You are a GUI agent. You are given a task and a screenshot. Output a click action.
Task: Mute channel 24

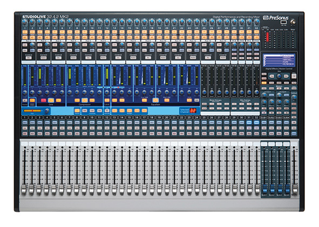(x=196, y=133)
